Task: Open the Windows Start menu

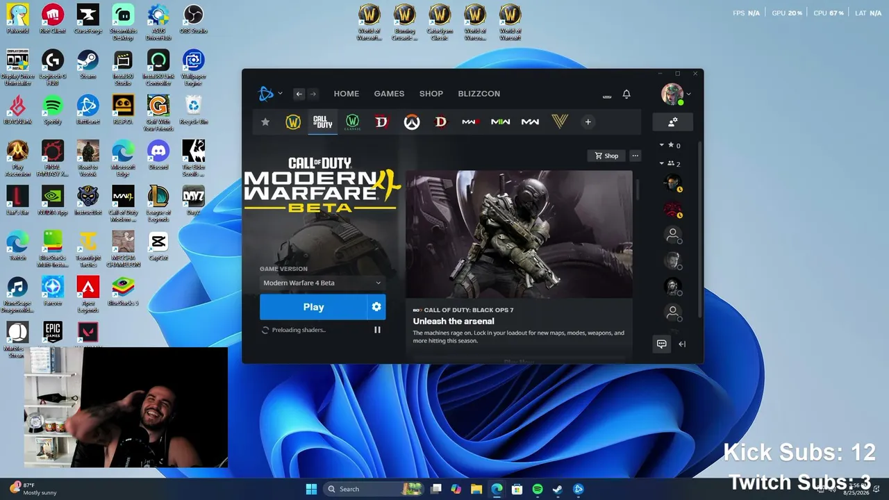Action: point(311,489)
